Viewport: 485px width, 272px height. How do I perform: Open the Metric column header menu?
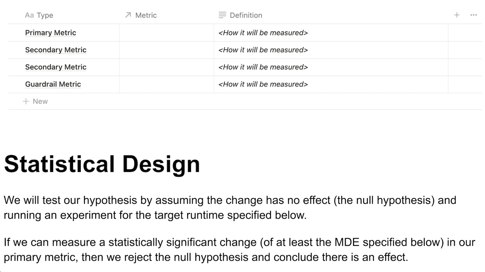146,15
